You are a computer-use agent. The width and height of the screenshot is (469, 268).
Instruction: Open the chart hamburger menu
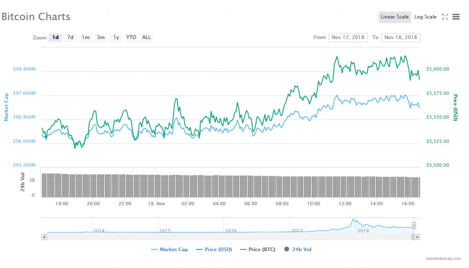click(x=456, y=17)
